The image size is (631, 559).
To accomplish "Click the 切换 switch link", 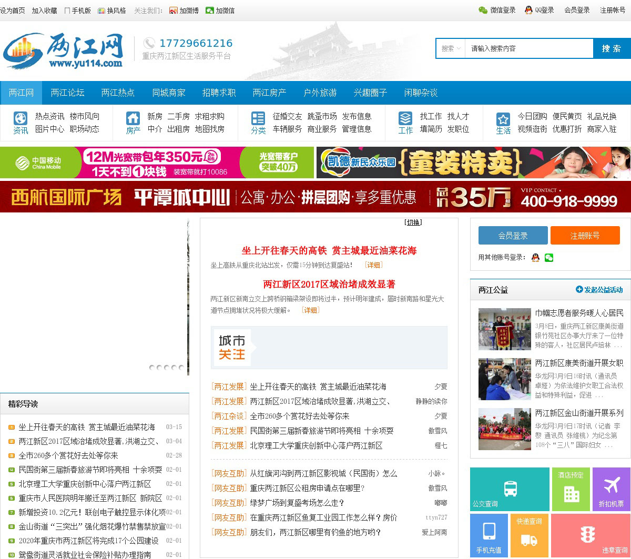I will point(413,222).
